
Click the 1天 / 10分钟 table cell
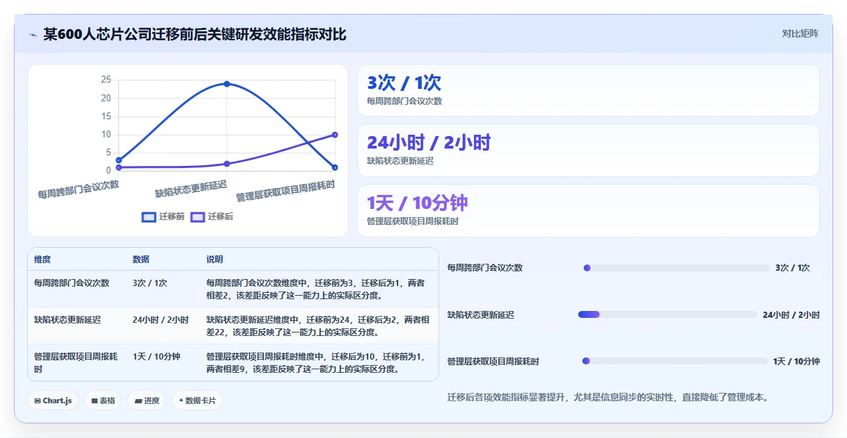(156, 357)
